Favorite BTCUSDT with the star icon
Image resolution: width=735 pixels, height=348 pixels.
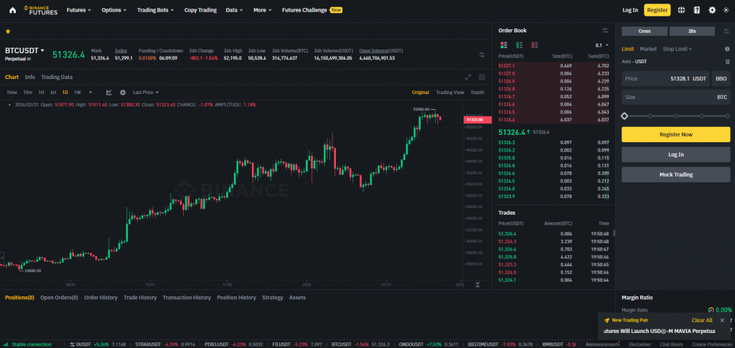[8, 31]
